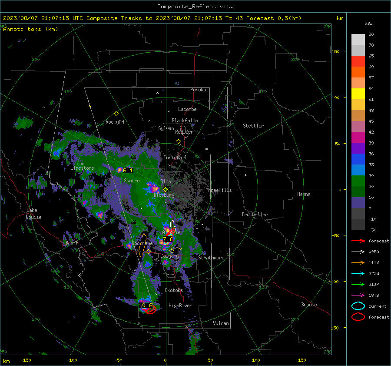Click the Lacombe city label
The height and width of the screenshot is (366, 391).
tap(187, 109)
